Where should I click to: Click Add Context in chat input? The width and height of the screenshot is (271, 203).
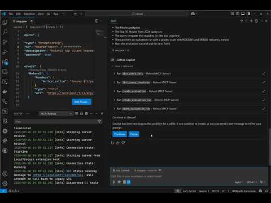(121, 170)
